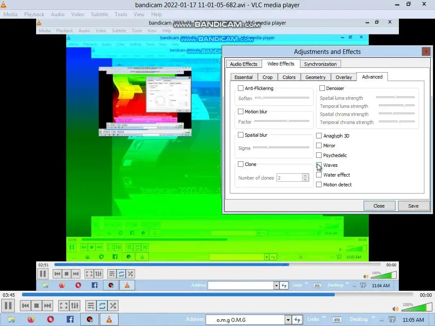Open the Media menu in main VLC window
The image size is (435, 326).
[10, 14]
